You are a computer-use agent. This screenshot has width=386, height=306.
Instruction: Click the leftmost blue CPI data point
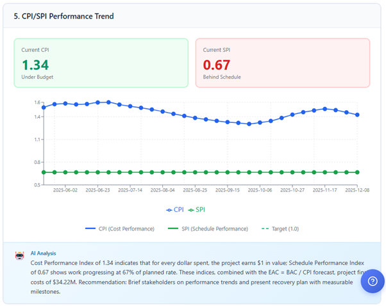[44, 108]
